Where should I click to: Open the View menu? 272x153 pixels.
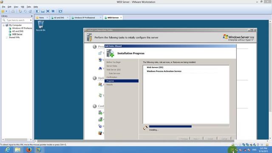tap(16, 7)
